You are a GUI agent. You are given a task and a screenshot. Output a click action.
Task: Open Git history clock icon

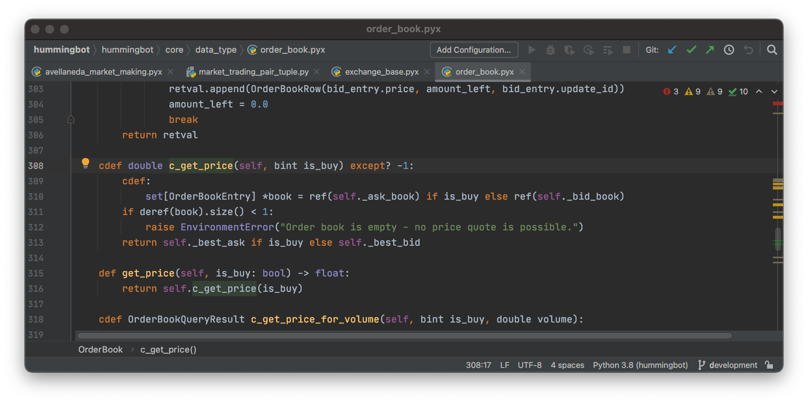(729, 50)
